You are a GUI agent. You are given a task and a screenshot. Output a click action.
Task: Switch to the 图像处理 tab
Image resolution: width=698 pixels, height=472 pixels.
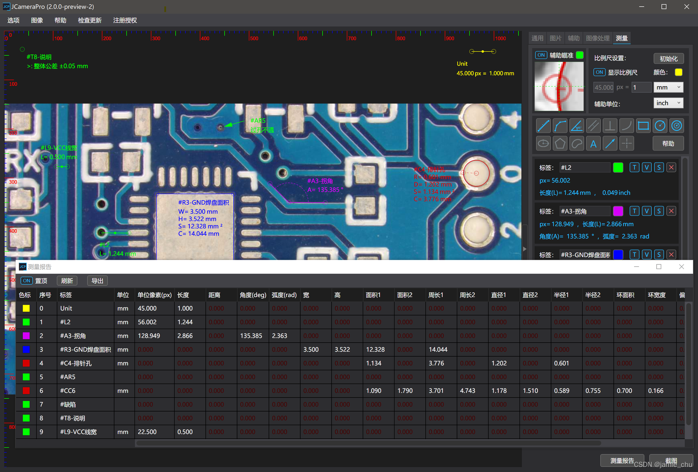pos(597,38)
